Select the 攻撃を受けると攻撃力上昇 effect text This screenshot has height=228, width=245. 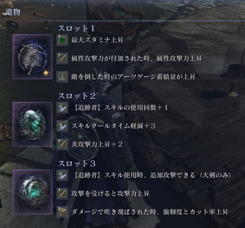coord(111,194)
